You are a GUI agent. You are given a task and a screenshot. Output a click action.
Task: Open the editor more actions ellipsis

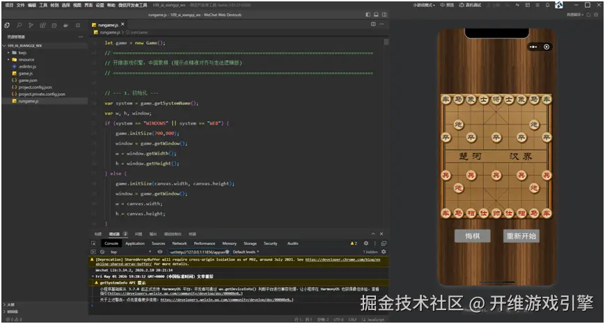click(x=382, y=24)
